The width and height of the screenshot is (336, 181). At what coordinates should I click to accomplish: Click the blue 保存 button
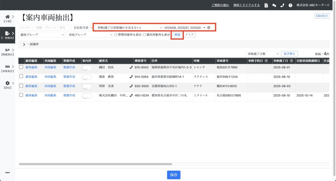(x=174, y=175)
